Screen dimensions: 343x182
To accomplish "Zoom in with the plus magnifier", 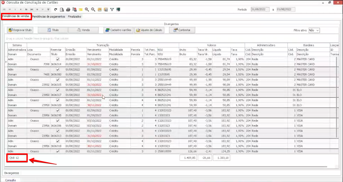I will pos(87,10).
